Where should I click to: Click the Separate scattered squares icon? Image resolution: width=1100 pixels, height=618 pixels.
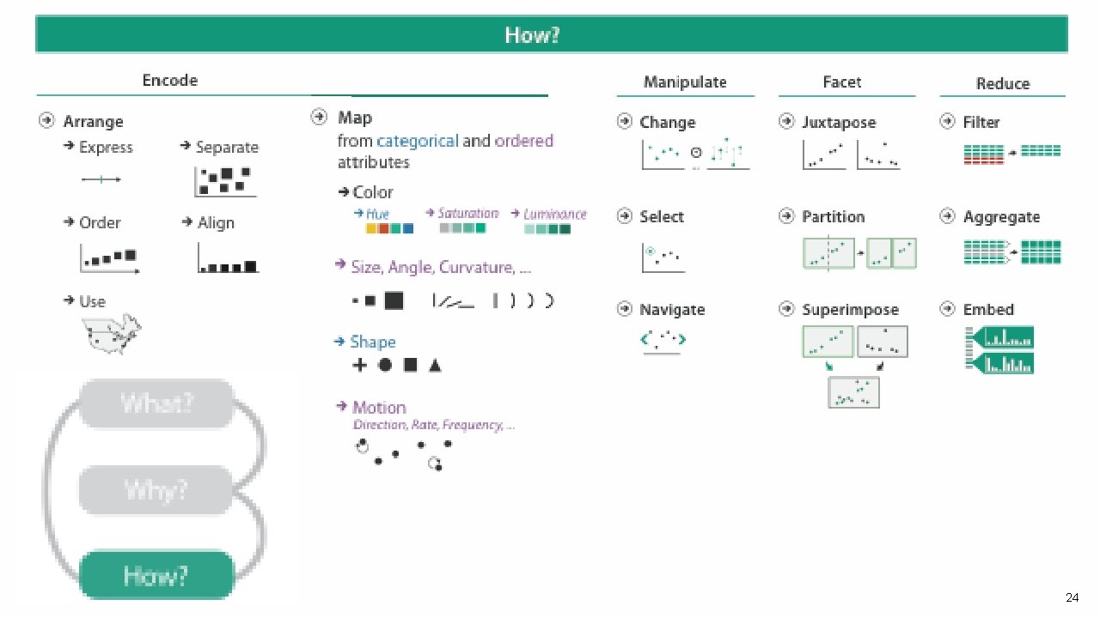(225, 180)
